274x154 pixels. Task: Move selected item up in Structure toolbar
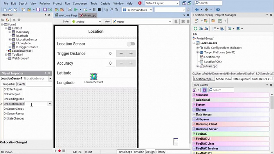pos(14,20)
